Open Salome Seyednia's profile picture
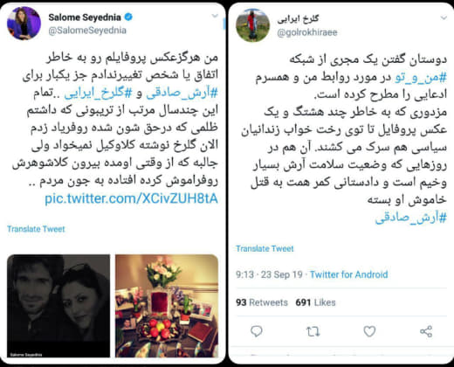Viewport: 454px width, 367px height. 24,24
